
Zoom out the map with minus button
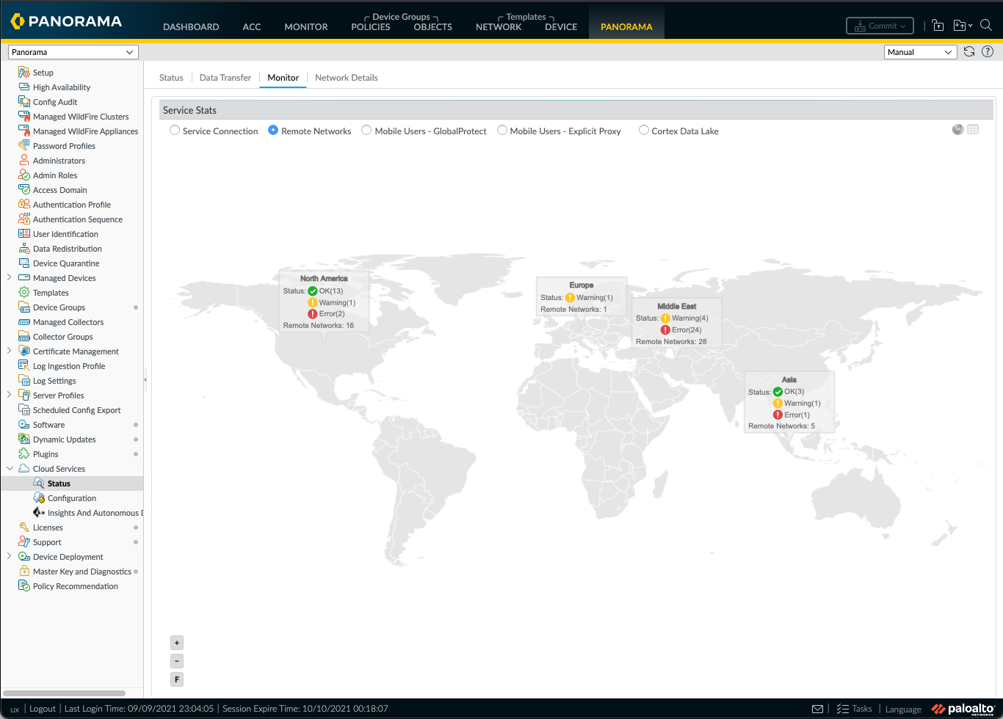(x=177, y=661)
